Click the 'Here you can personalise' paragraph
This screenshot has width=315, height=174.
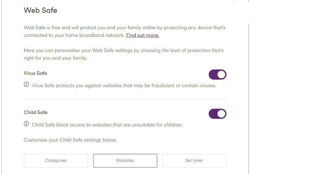point(124,54)
